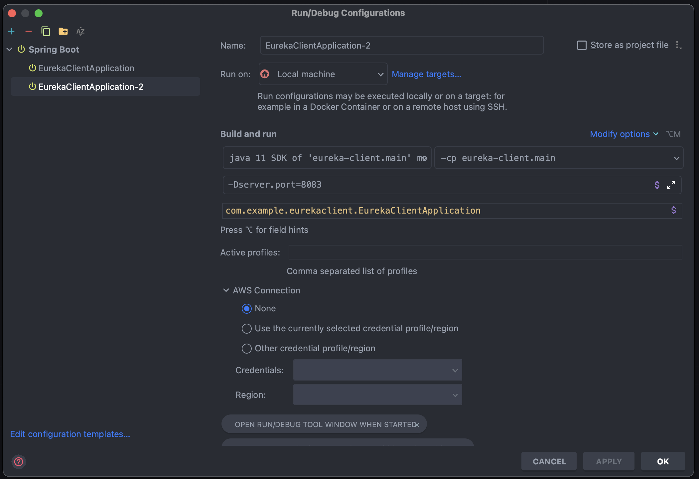Select Use the currently selected credential profile/region
Image resolution: width=699 pixels, height=479 pixels.
pyautogui.click(x=246, y=329)
